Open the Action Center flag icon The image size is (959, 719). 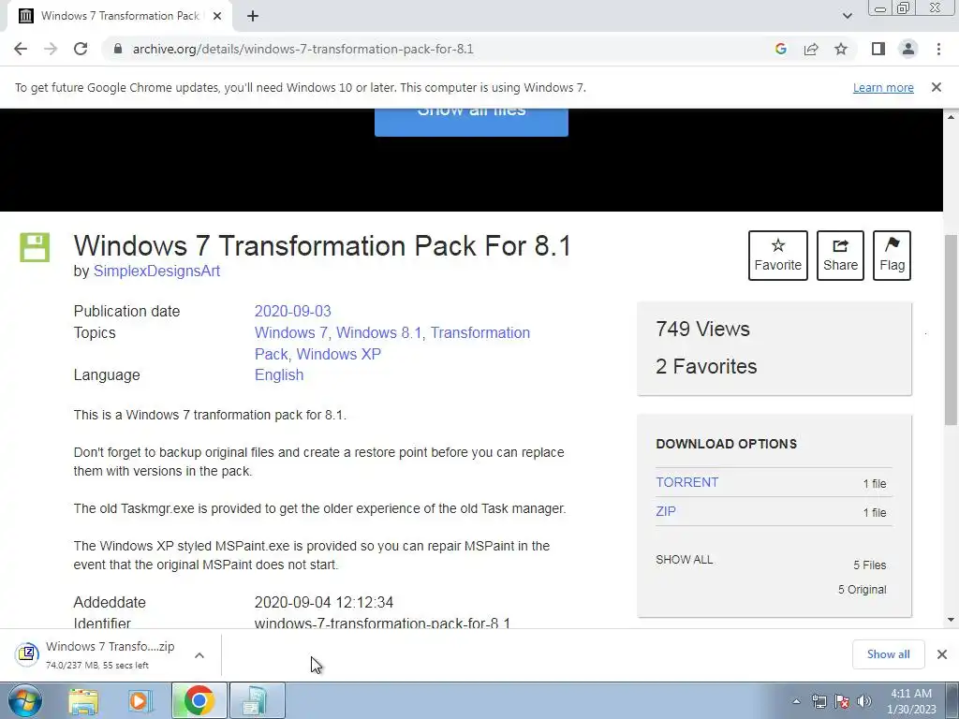point(842,701)
